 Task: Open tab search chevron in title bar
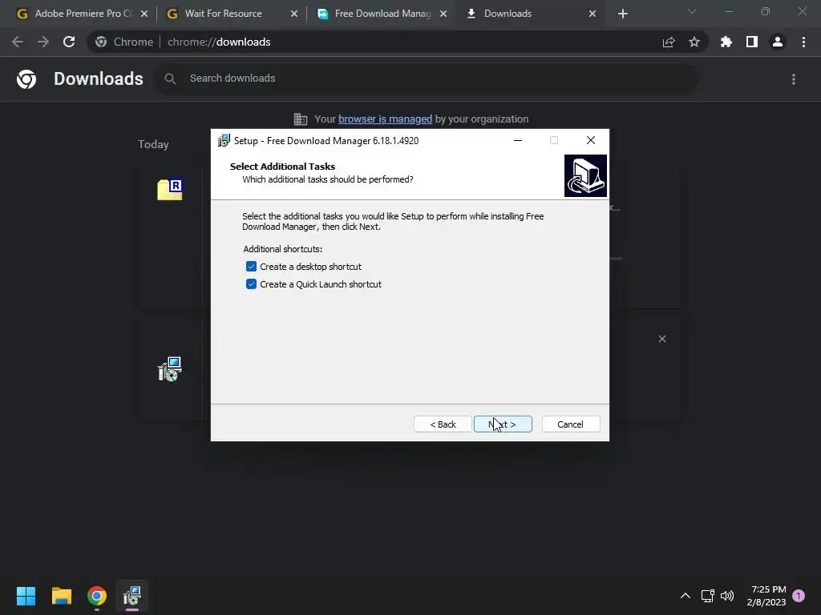coord(692,11)
